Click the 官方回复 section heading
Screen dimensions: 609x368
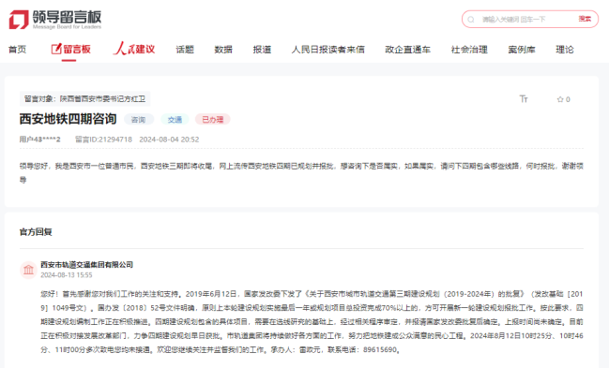coord(36,232)
